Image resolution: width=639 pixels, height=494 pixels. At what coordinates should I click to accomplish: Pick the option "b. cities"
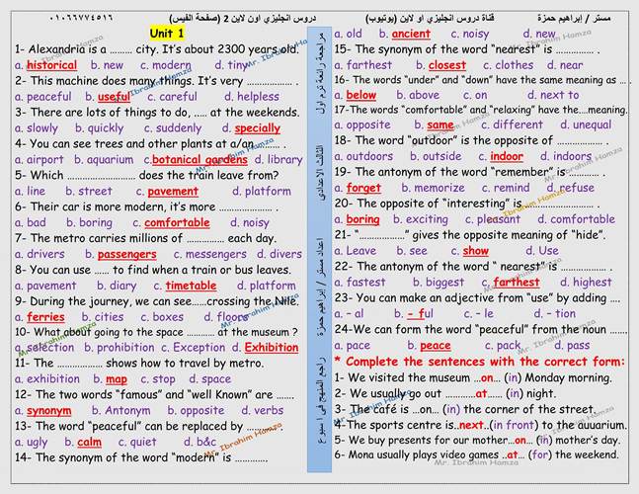103,317
